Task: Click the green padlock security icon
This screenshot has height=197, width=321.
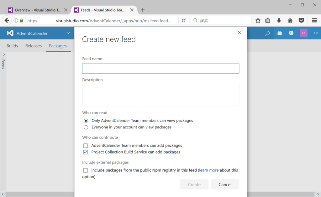Action: (22, 20)
